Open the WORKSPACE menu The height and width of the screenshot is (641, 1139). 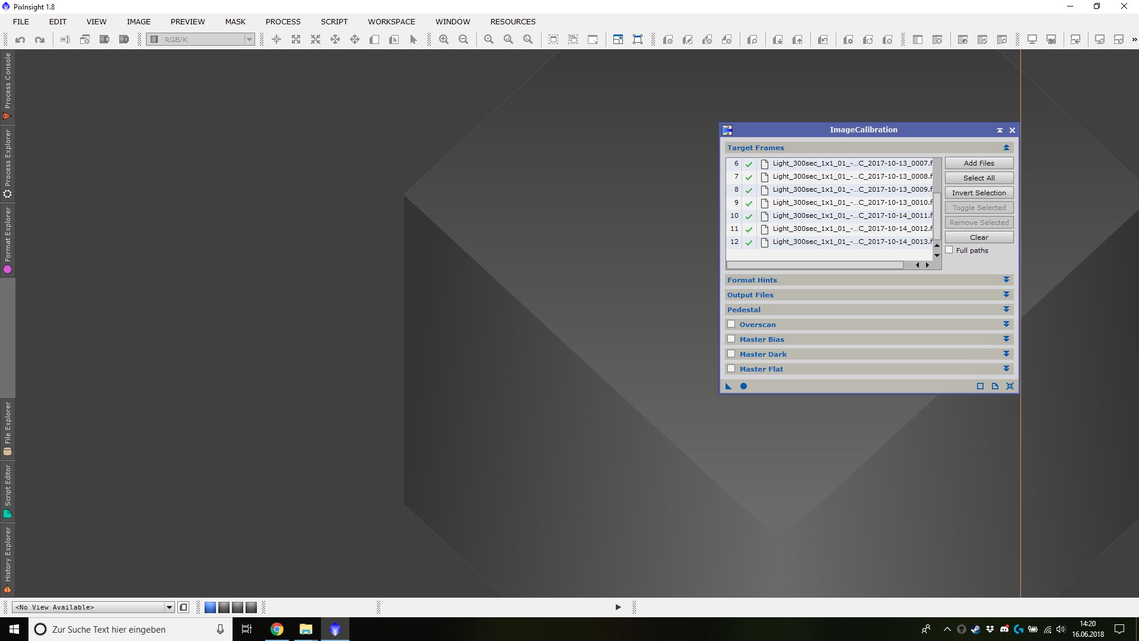(x=392, y=21)
